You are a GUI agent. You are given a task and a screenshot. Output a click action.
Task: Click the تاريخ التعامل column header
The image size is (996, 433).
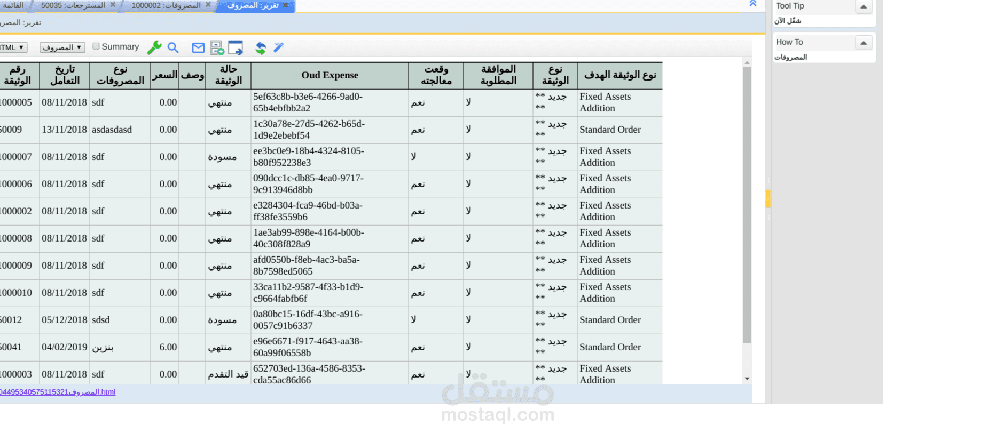point(65,75)
